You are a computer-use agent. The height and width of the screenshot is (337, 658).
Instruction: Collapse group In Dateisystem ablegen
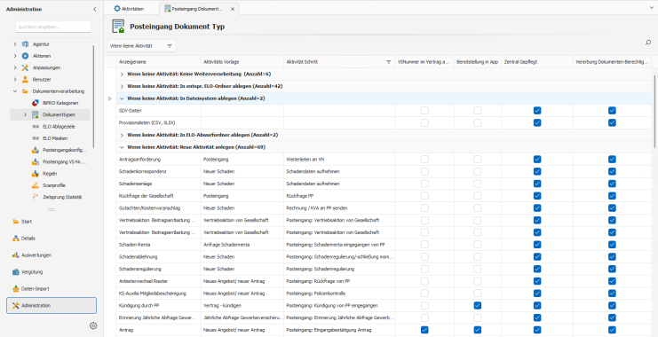(x=122, y=98)
